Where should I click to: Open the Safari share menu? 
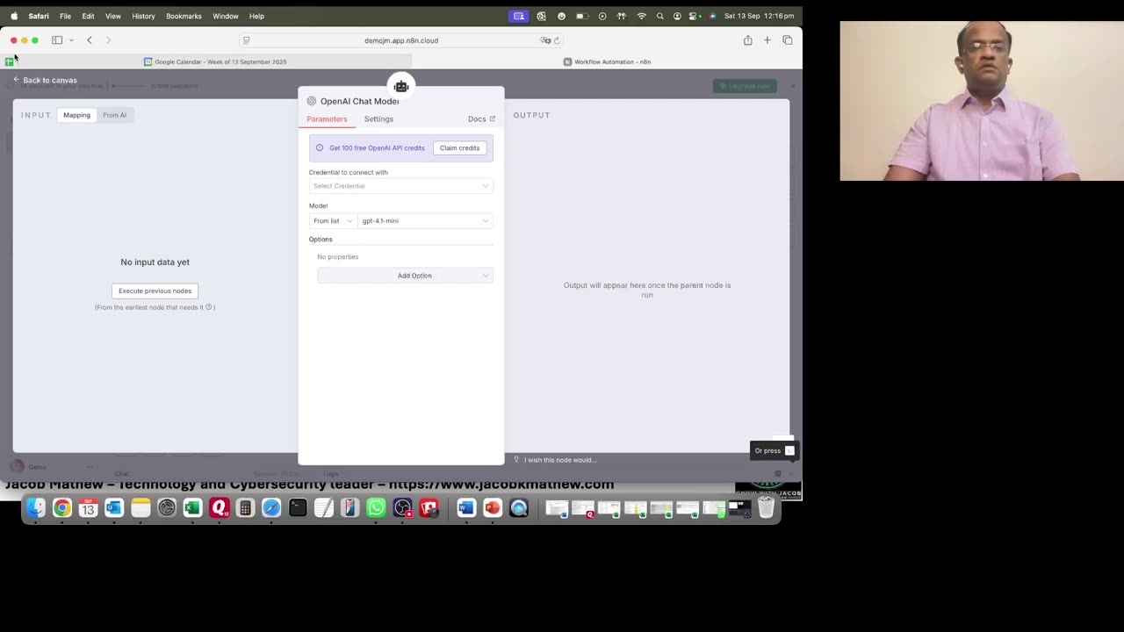click(747, 40)
